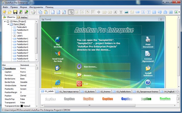
Task: Click the form properties page icon
Action: coord(58,12)
